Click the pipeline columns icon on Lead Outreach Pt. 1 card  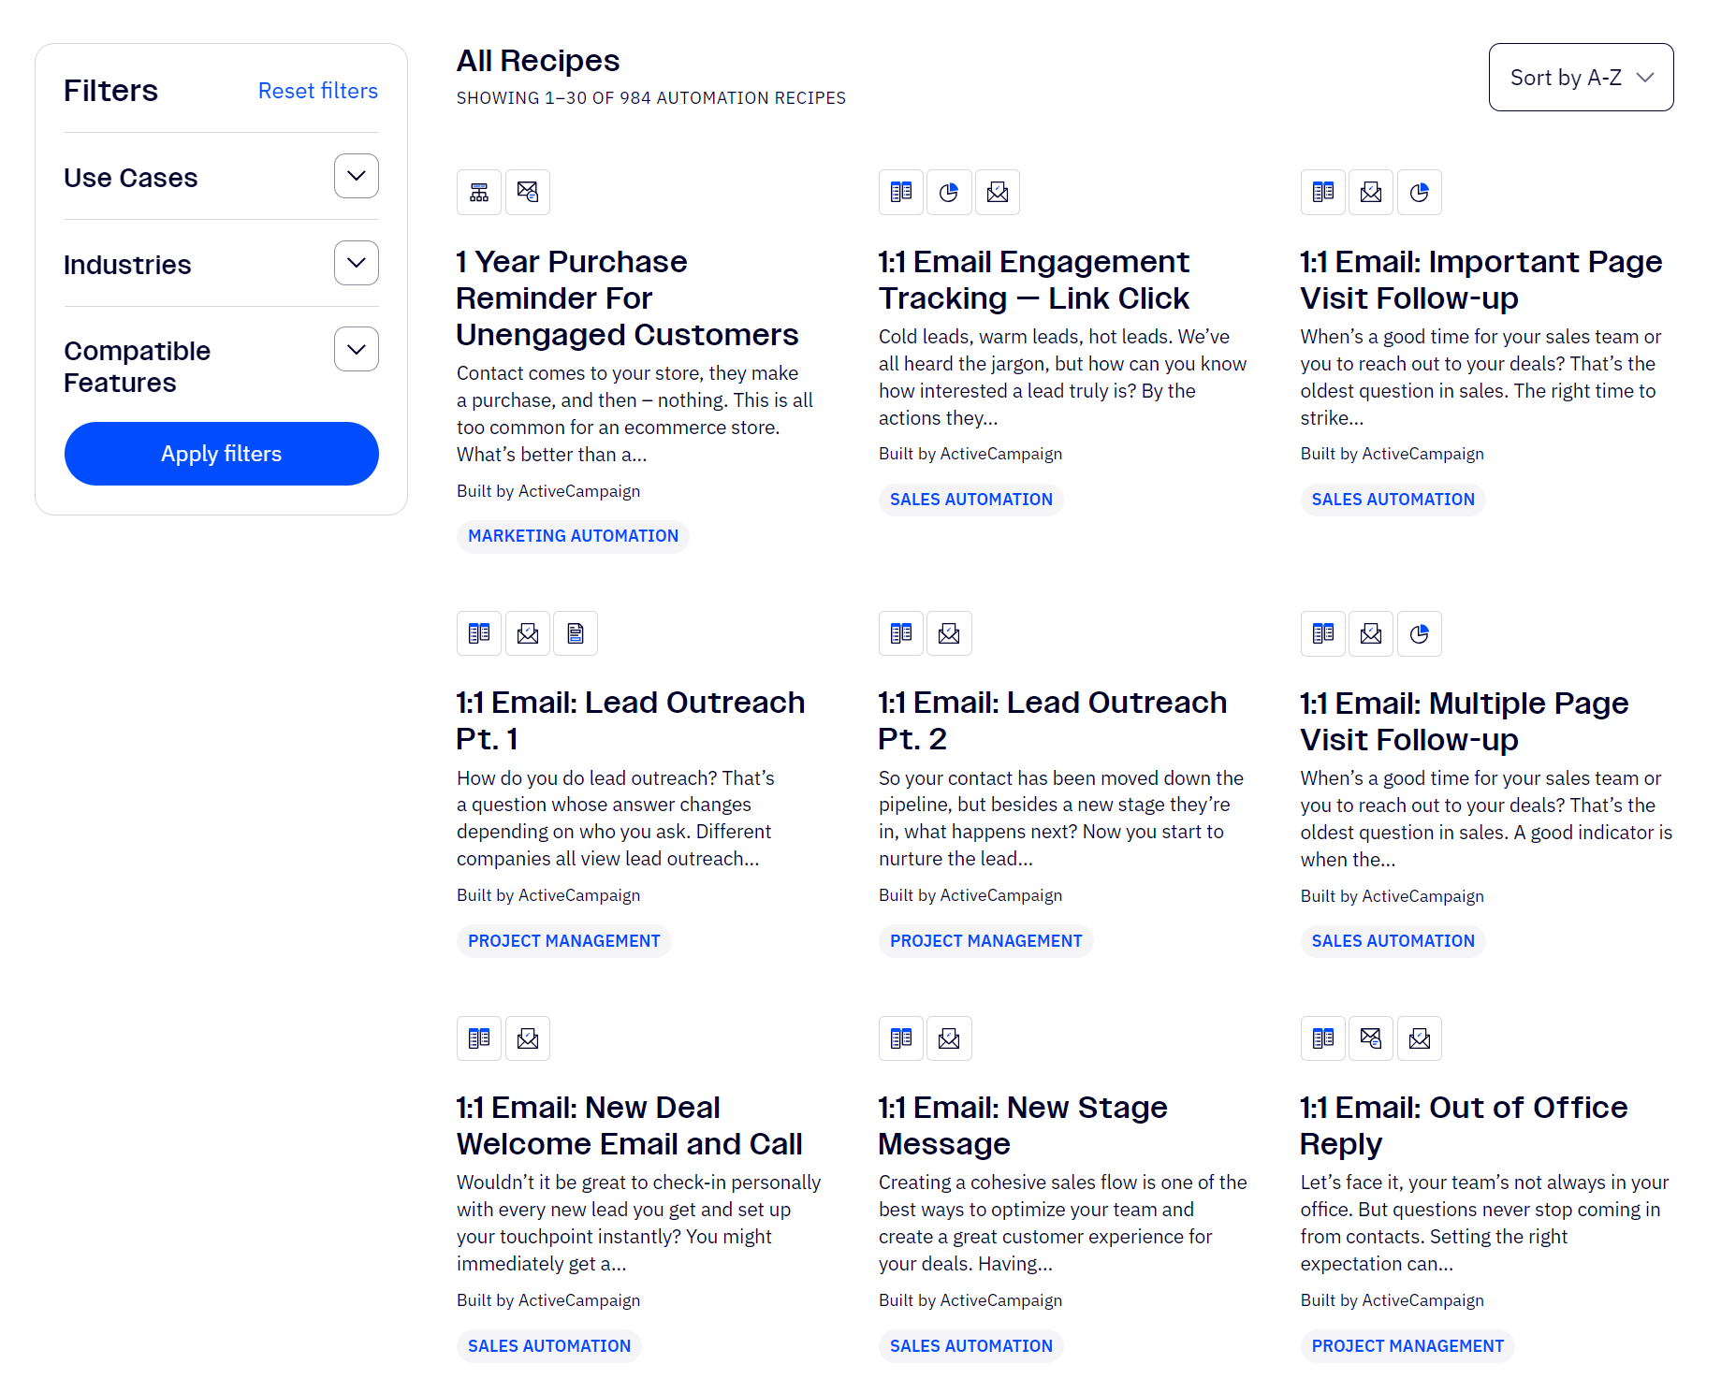pyautogui.click(x=479, y=633)
